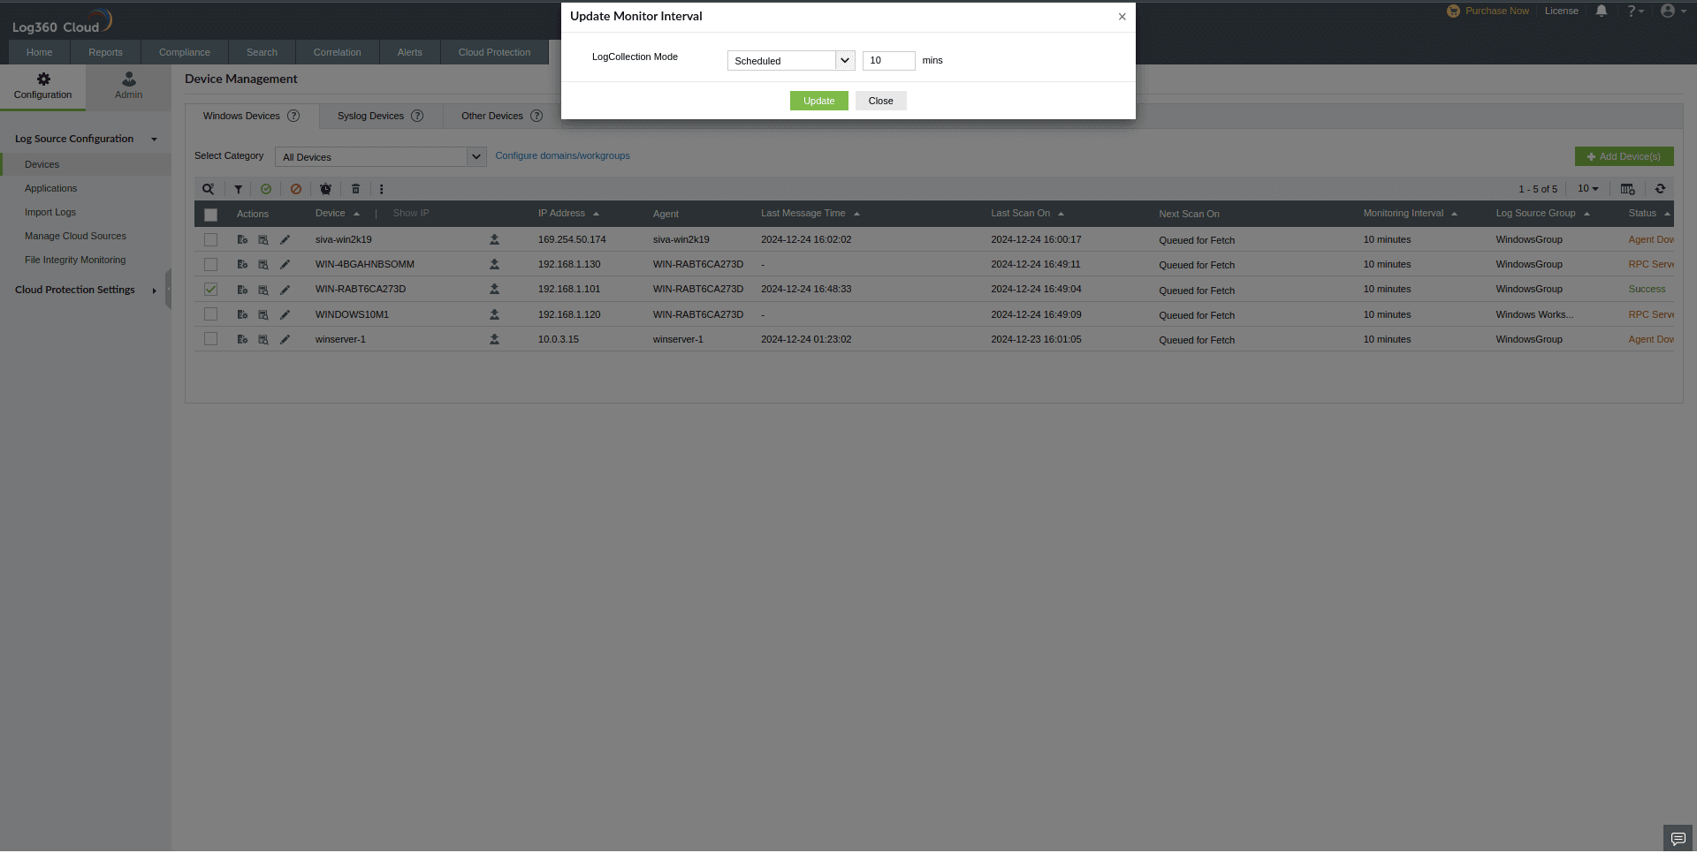
Task: Click the License link
Action: click(x=1561, y=11)
